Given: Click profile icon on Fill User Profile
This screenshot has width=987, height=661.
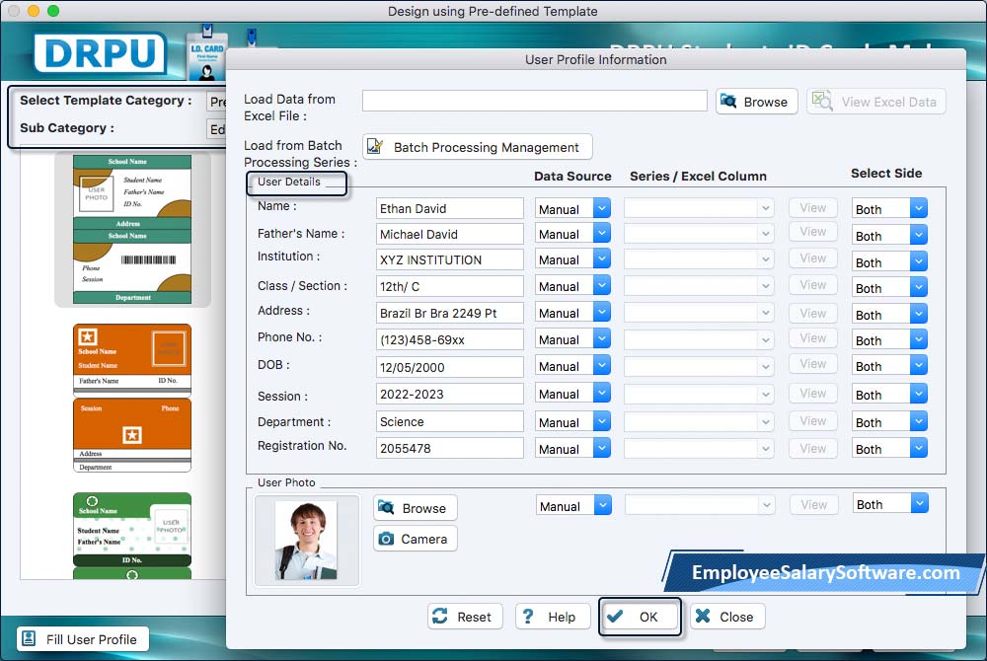Looking at the screenshot, I should (29, 639).
